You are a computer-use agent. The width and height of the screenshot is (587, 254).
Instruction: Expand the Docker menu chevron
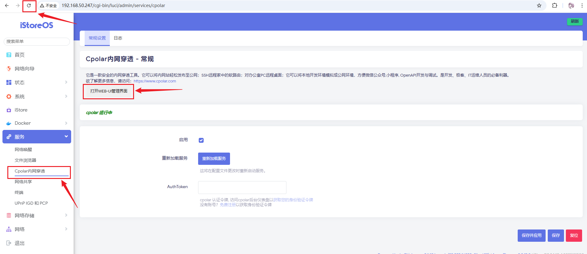[x=66, y=123]
